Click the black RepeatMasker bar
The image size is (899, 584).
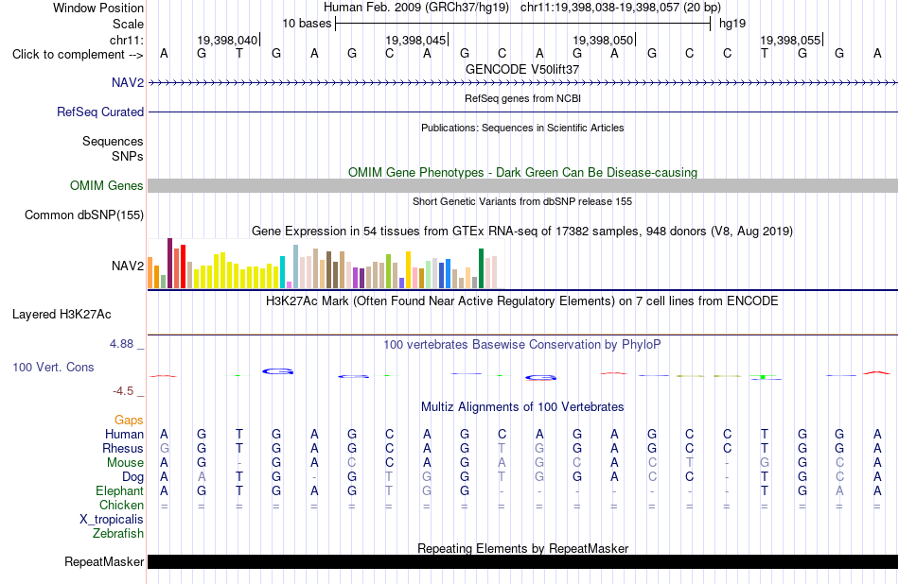tap(522, 561)
